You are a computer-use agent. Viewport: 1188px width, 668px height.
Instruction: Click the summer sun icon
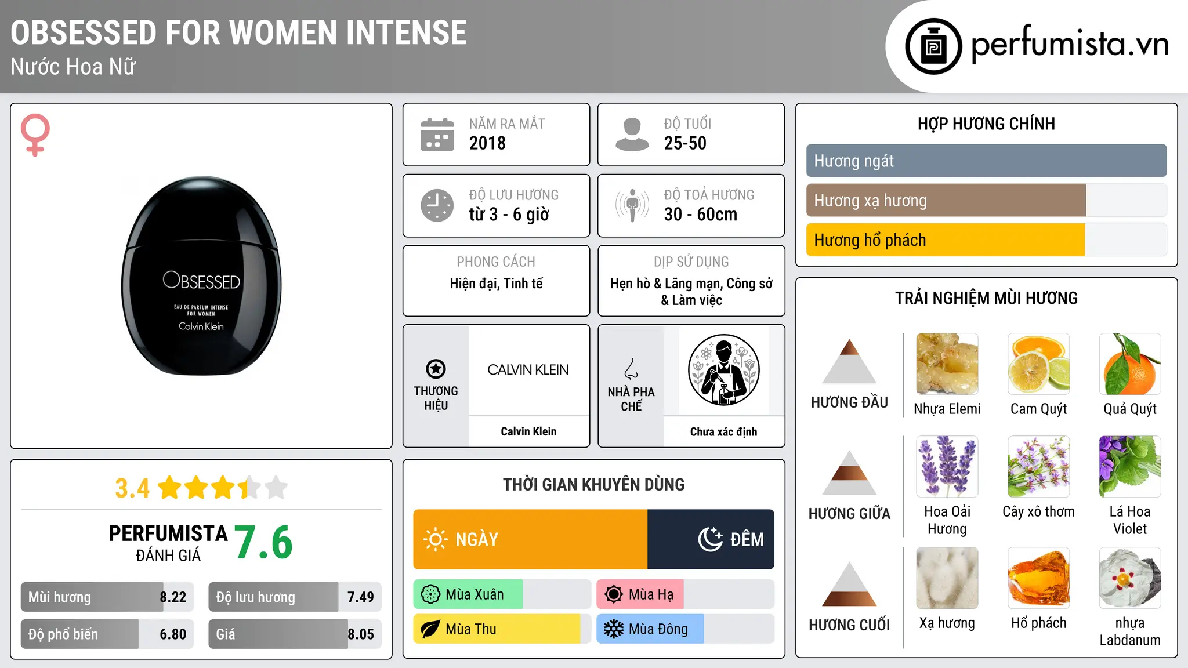(x=614, y=594)
